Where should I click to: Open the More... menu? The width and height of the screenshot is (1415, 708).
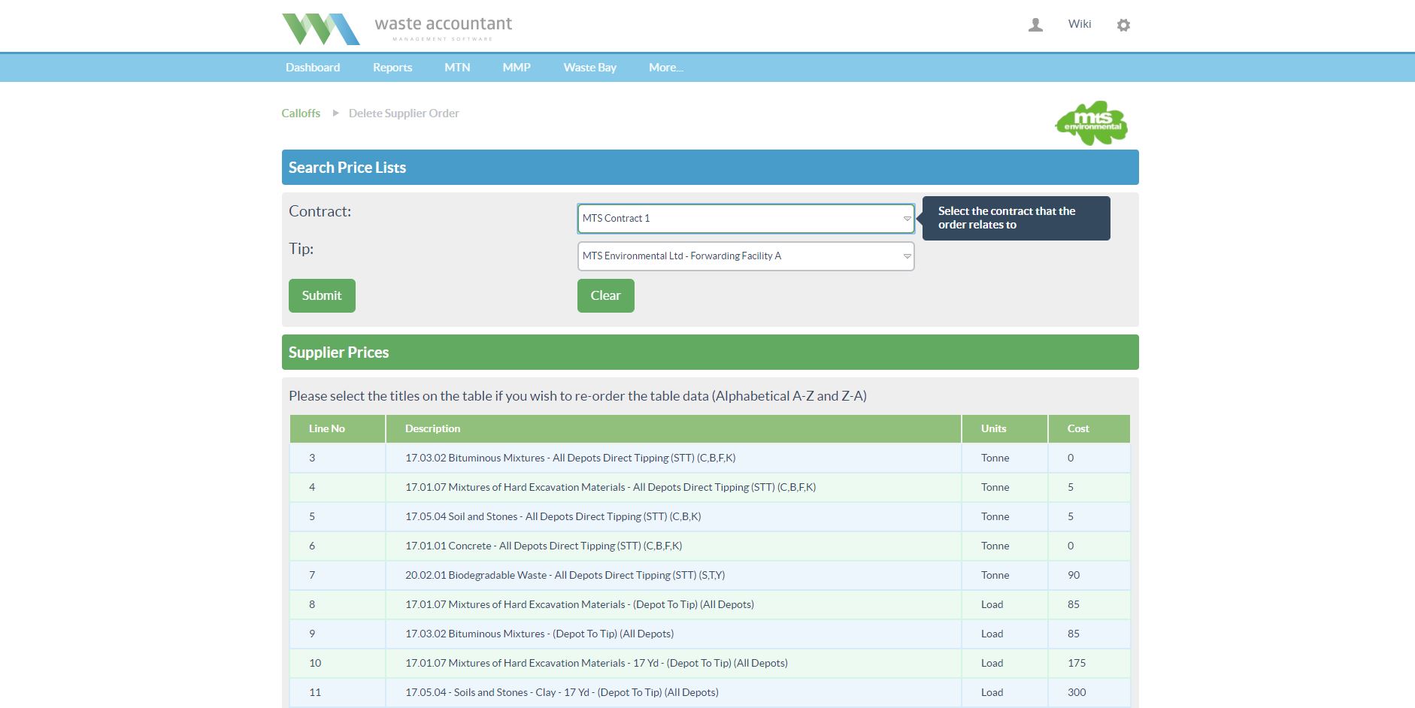(x=665, y=68)
